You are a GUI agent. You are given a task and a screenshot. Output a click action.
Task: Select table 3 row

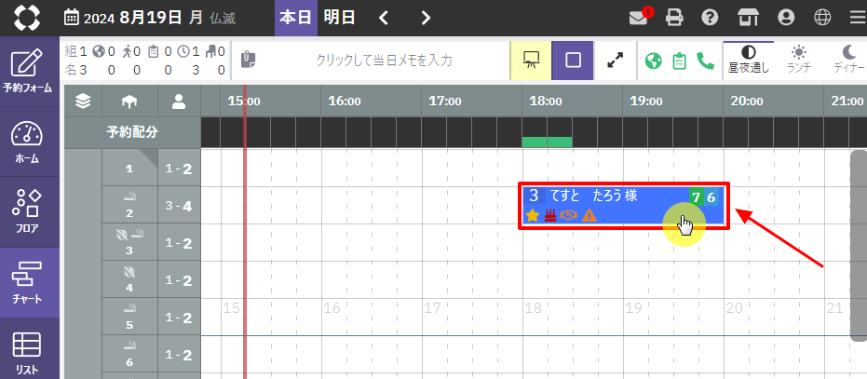pos(129,242)
